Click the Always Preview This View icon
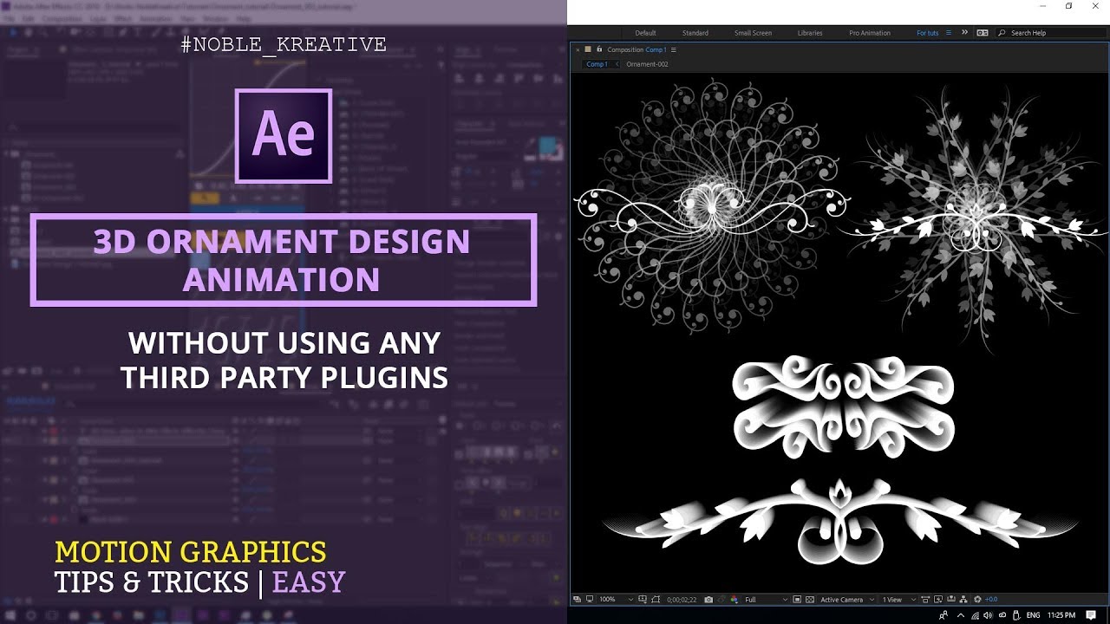1110x624 pixels. [577, 599]
